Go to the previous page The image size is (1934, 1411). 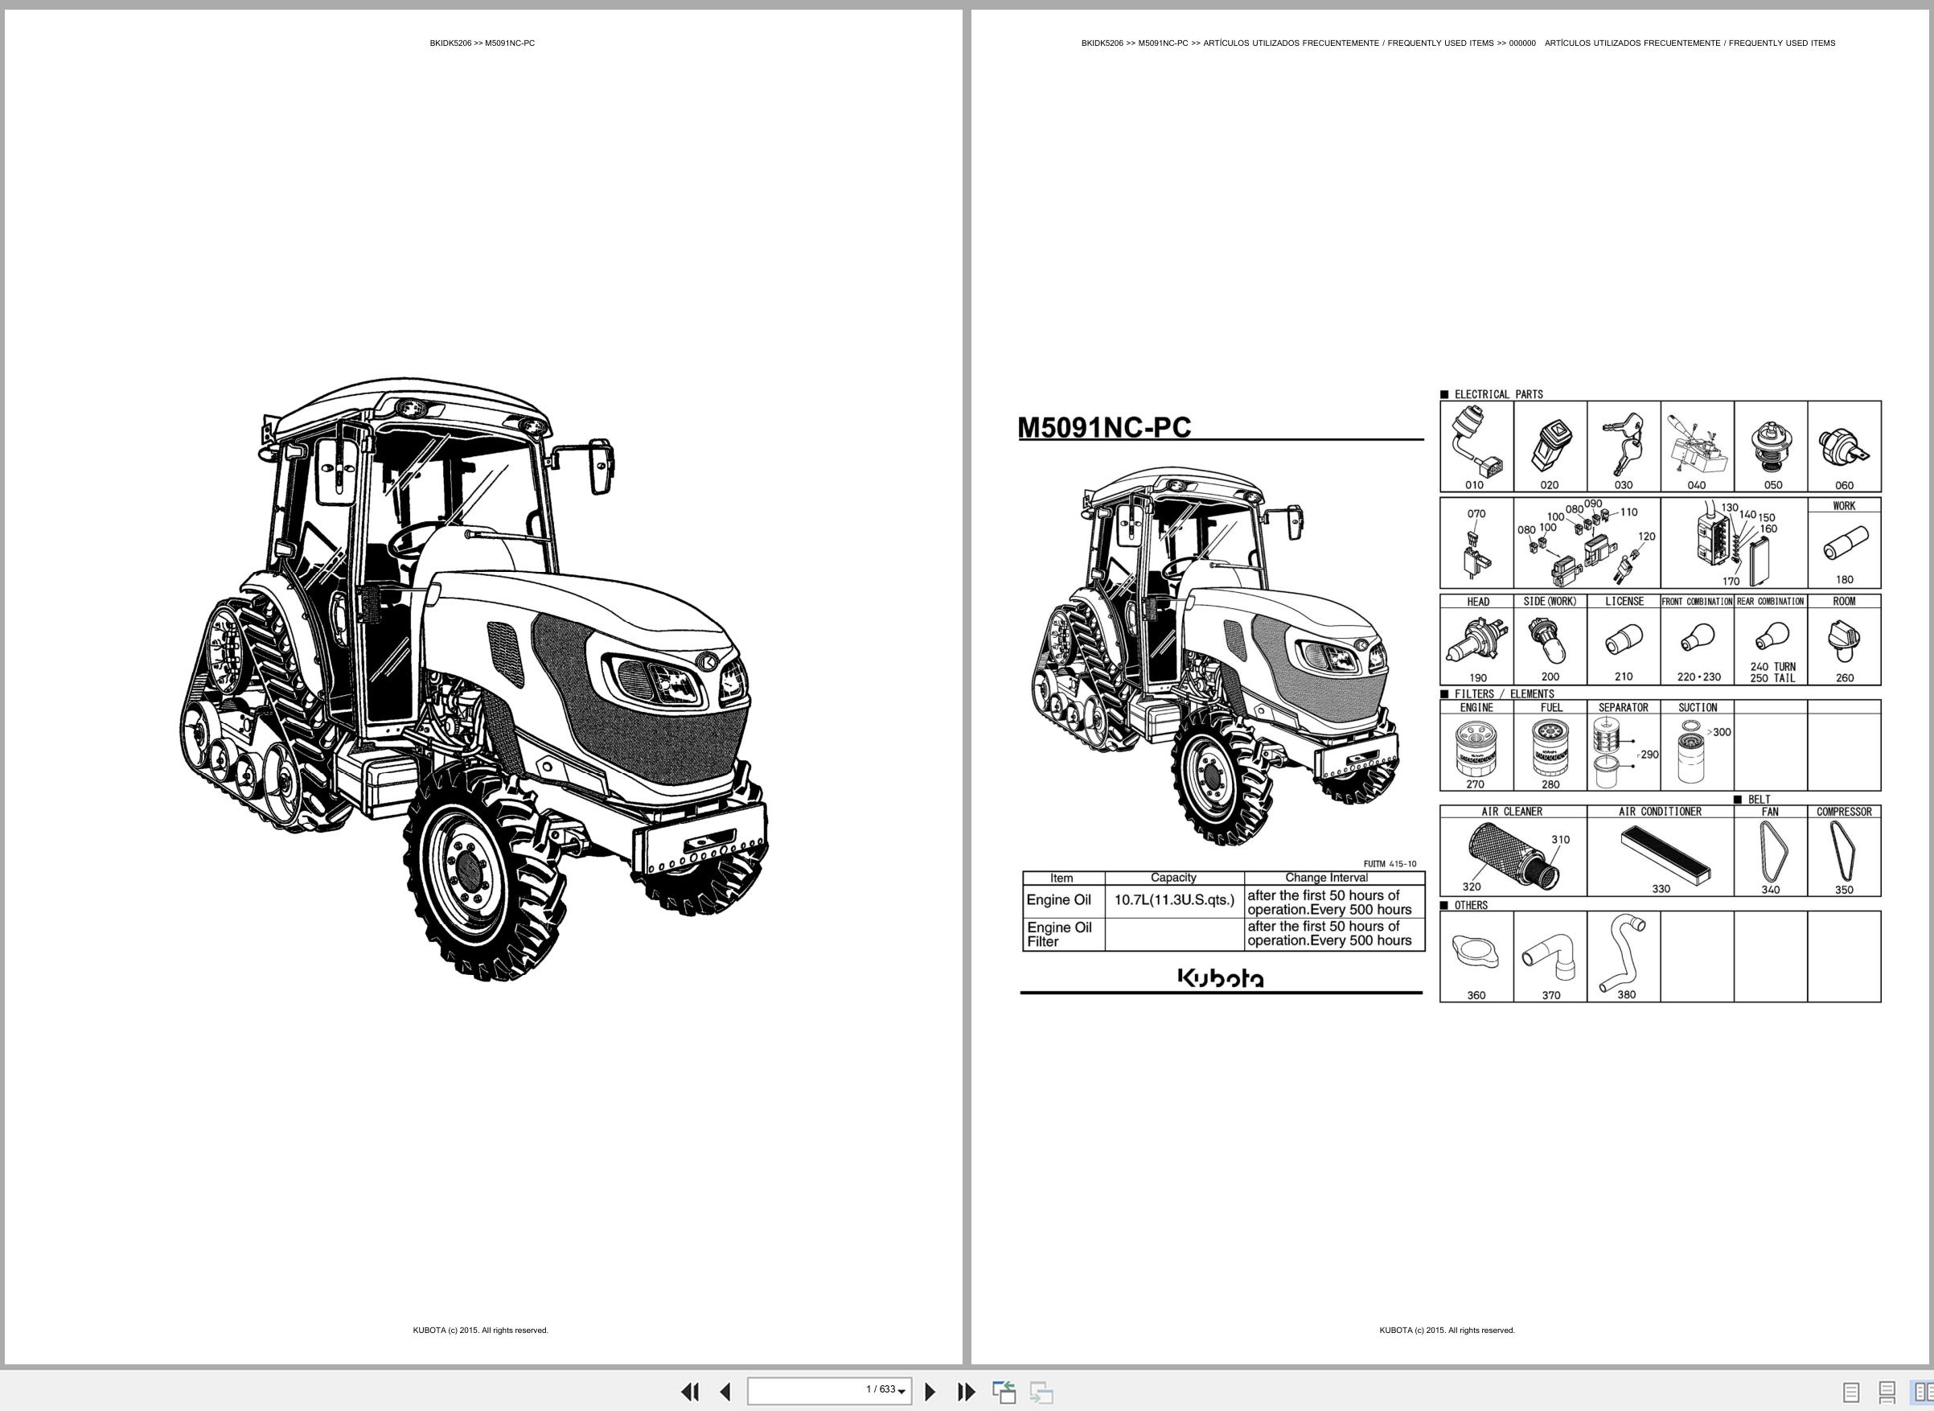(x=725, y=1392)
